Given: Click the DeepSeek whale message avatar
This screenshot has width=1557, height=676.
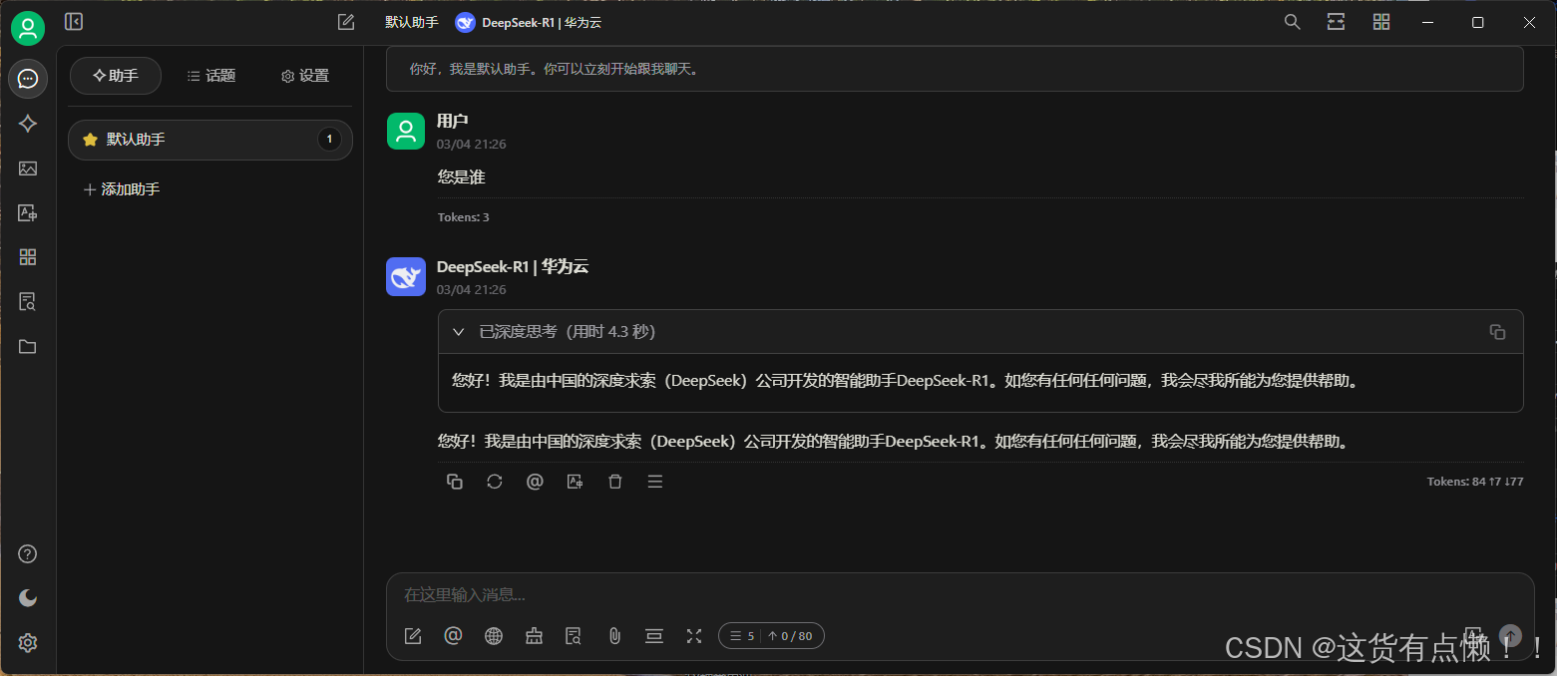Looking at the screenshot, I should coord(406,276).
